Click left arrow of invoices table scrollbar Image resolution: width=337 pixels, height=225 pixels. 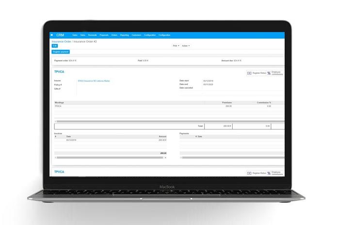(55, 157)
